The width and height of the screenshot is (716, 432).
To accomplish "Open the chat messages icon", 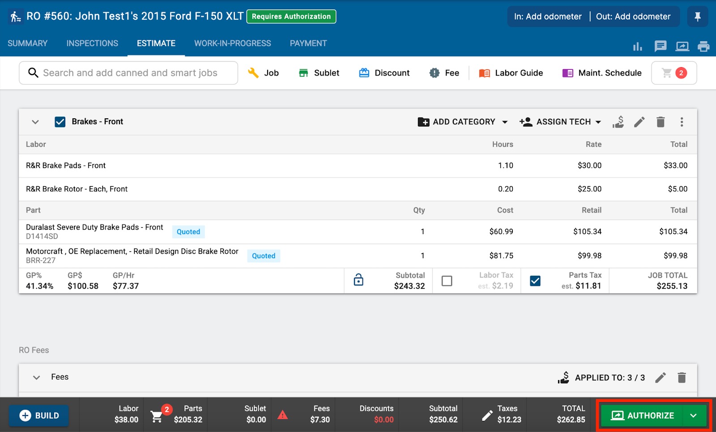I will coord(660,46).
